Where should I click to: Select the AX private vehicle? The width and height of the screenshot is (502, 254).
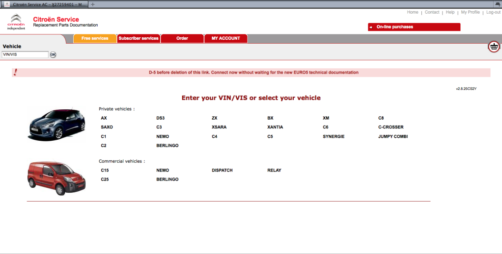point(104,118)
